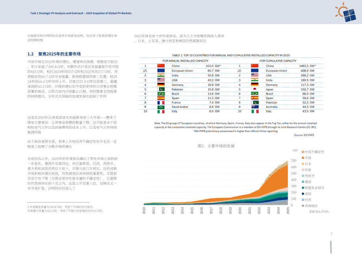Click the European Union flag beside 406.0 GW
The image size is (362, 256).
tap(255, 71)
